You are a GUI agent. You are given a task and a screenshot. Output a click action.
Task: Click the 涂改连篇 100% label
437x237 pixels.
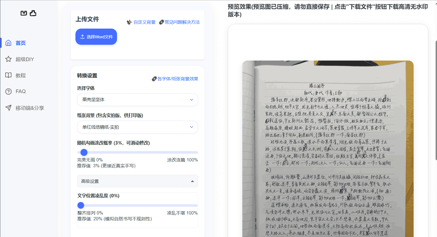tap(182, 160)
